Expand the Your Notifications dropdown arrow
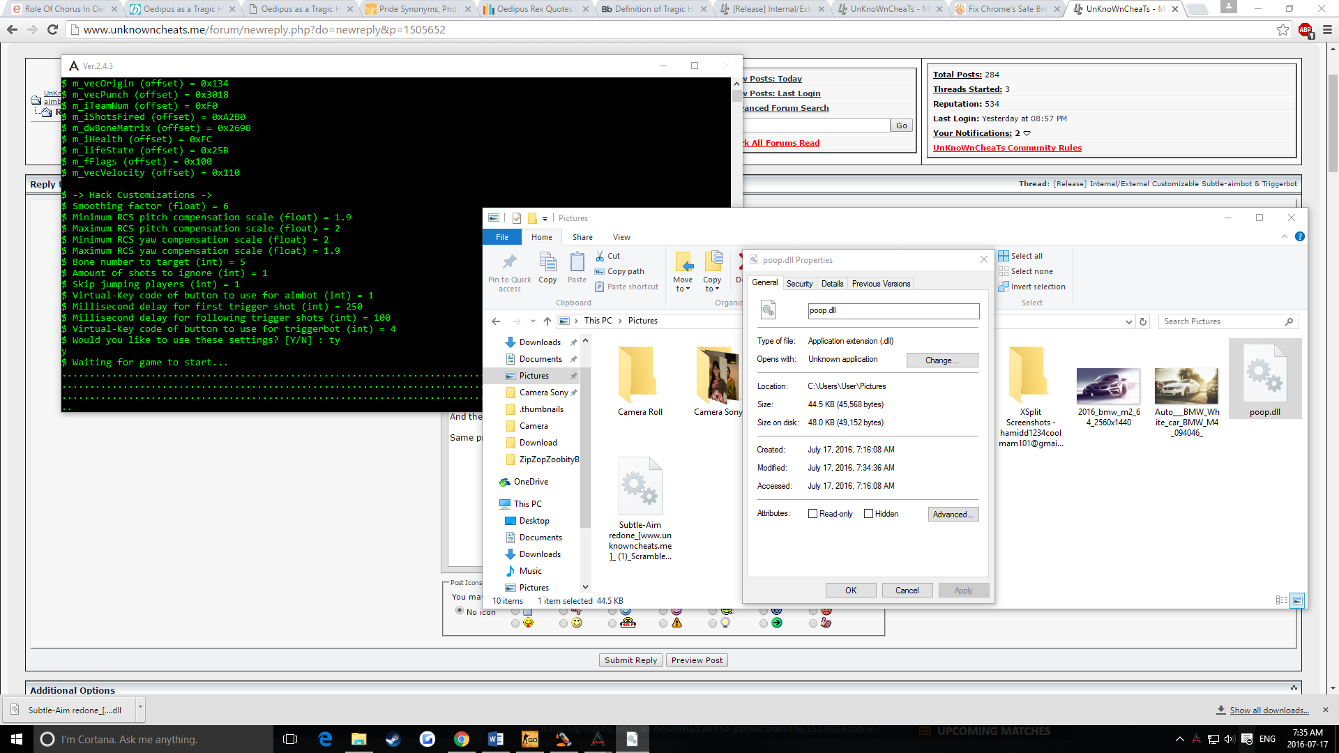Image resolution: width=1339 pixels, height=753 pixels. [x=1027, y=133]
